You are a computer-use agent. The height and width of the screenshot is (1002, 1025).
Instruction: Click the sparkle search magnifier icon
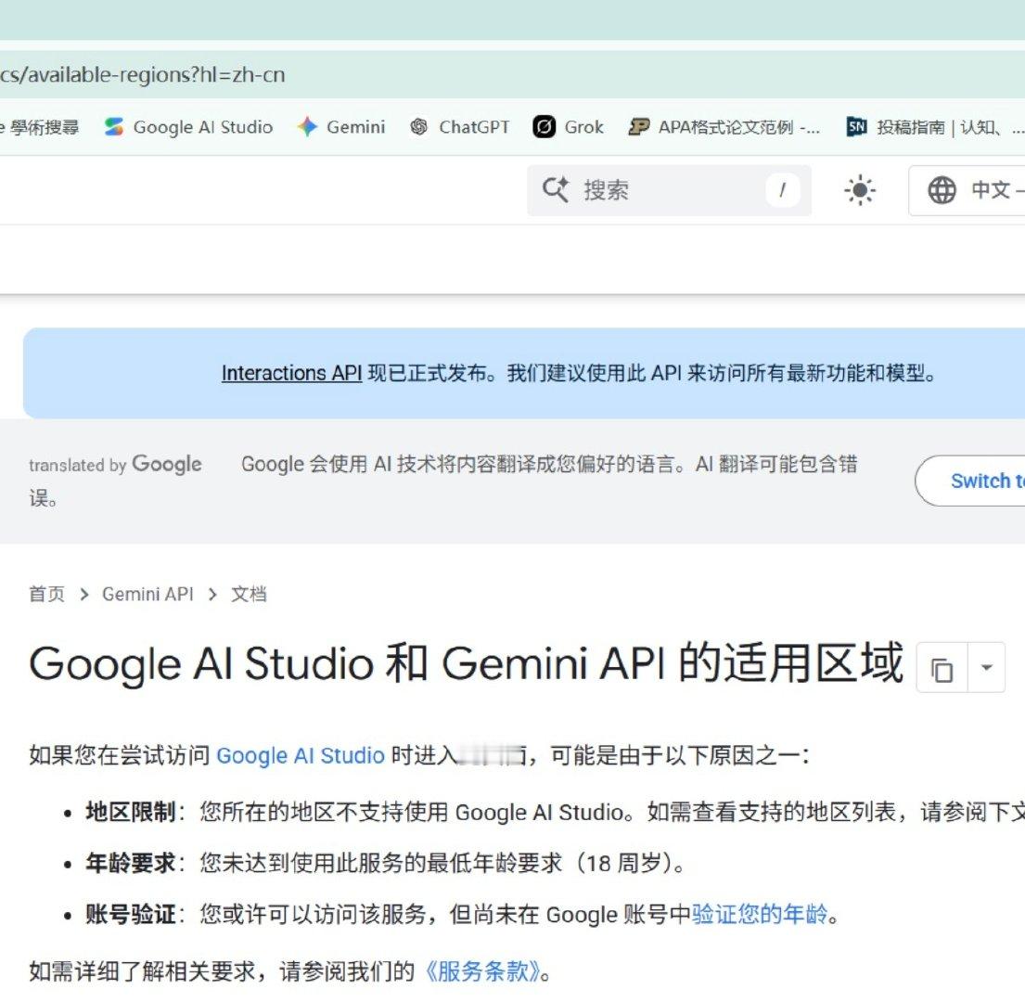(556, 190)
